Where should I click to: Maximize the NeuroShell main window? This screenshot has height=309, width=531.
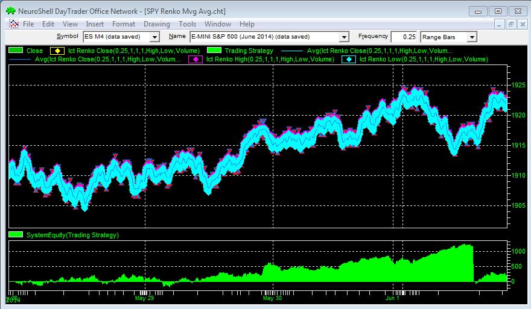(x=498, y=11)
